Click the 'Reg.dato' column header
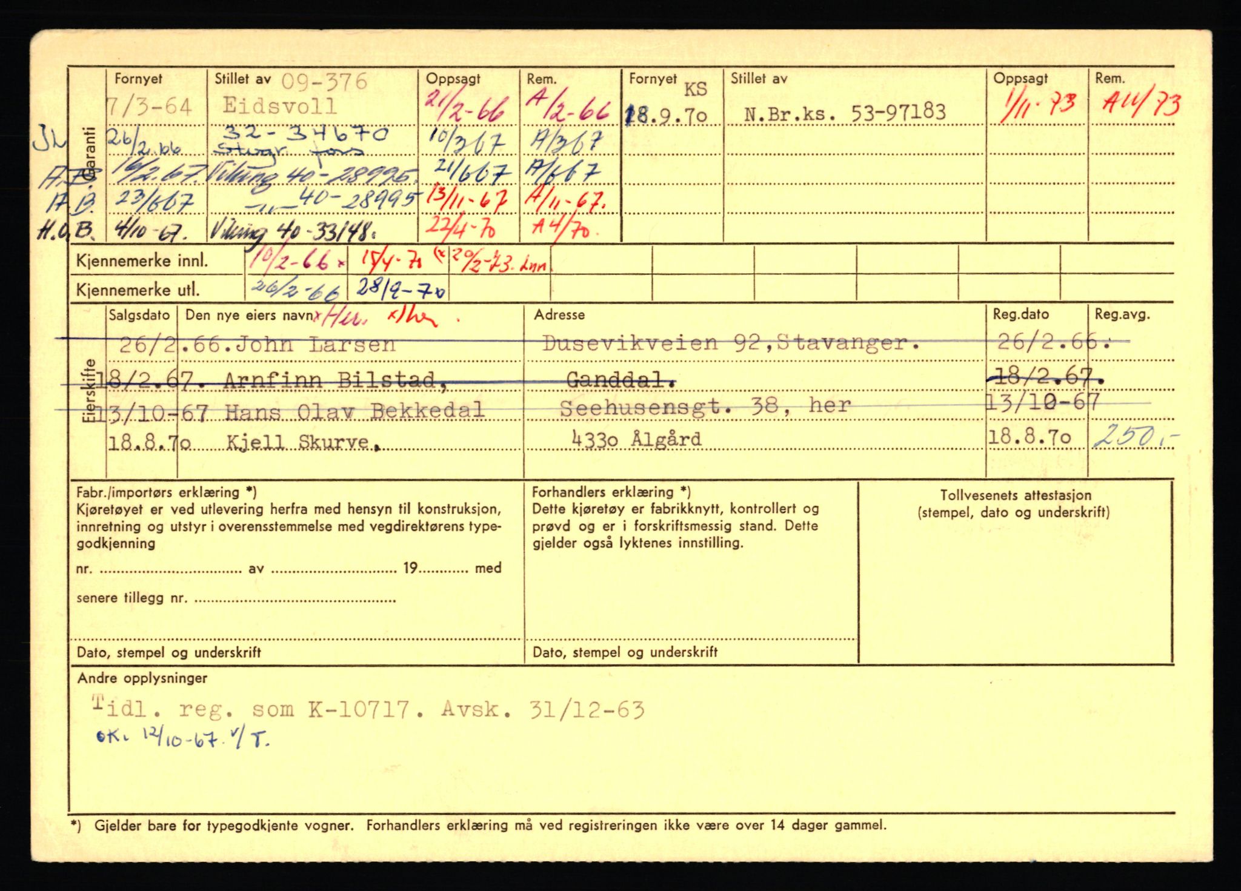The image size is (1241, 891). point(1021,314)
